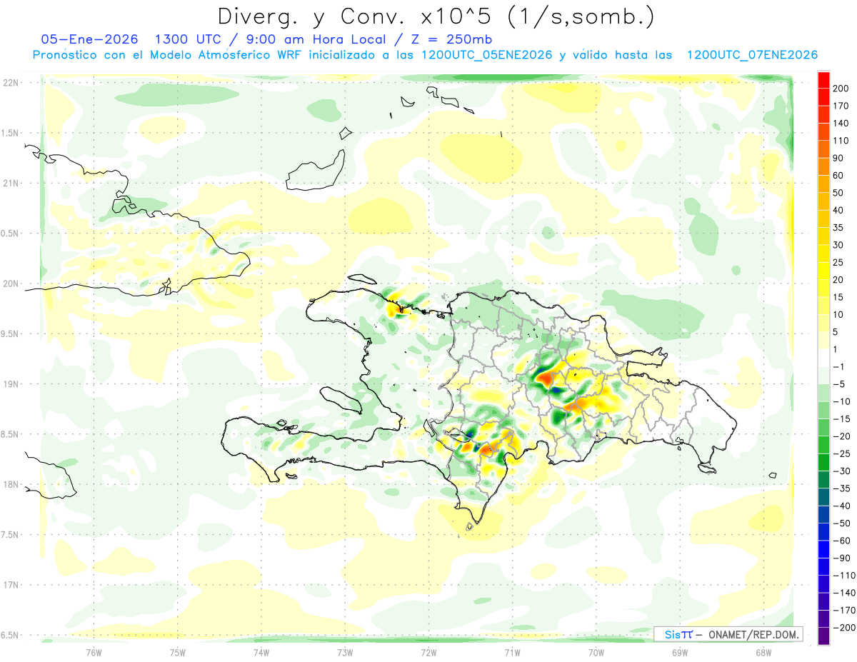This screenshot has height=662, width=857.
Task: Click the '73W' longitude label
Action: tap(344, 652)
